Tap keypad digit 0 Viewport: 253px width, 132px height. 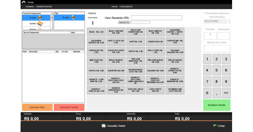207,93
